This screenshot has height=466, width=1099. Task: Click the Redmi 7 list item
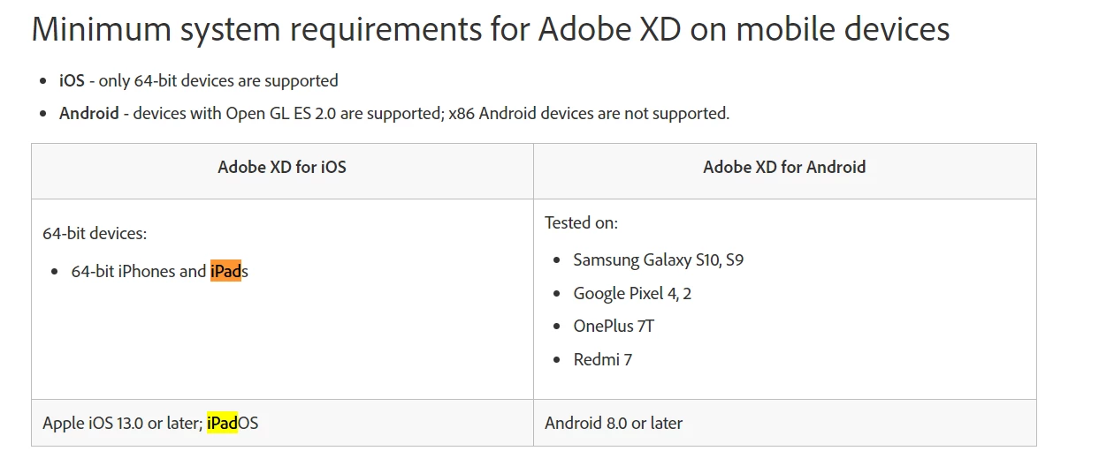pyautogui.click(x=602, y=359)
